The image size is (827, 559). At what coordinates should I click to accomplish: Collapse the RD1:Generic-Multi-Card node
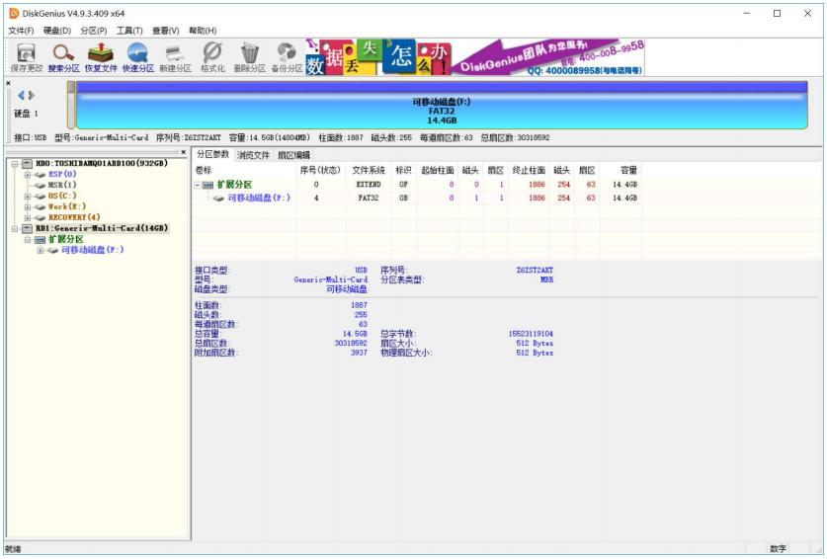point(15,229)
